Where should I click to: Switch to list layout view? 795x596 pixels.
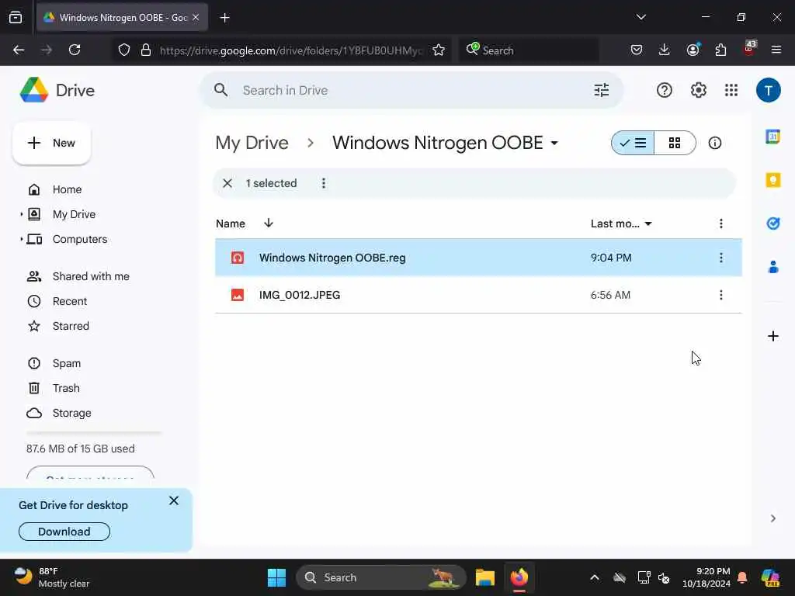[633, 143]
